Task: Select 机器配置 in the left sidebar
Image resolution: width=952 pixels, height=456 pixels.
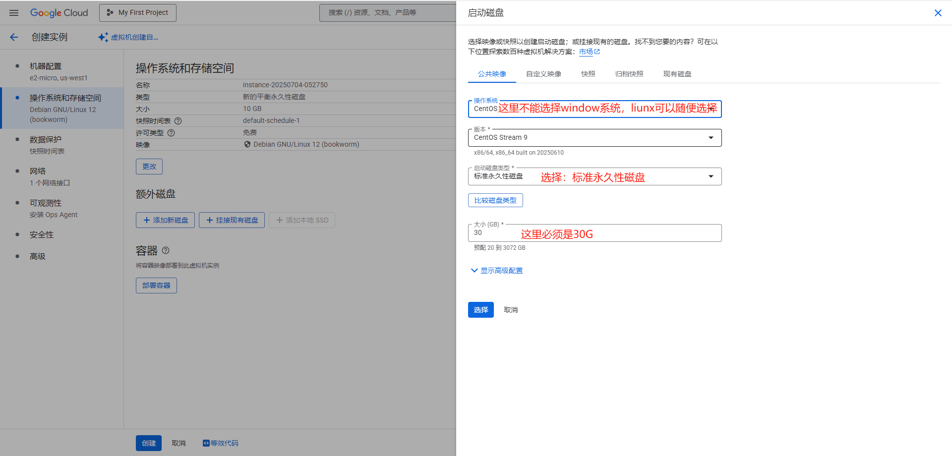Action: click(x=61, y=71)
